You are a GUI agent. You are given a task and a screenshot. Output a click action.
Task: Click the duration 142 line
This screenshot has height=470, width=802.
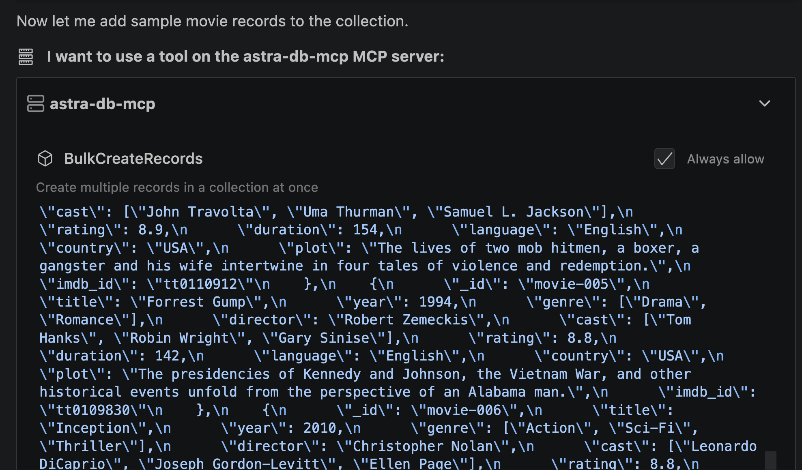tap(382, 356)
